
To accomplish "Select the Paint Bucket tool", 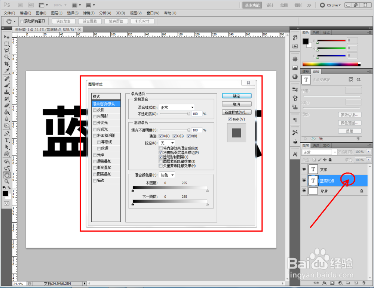I will (x=7, y=112).
